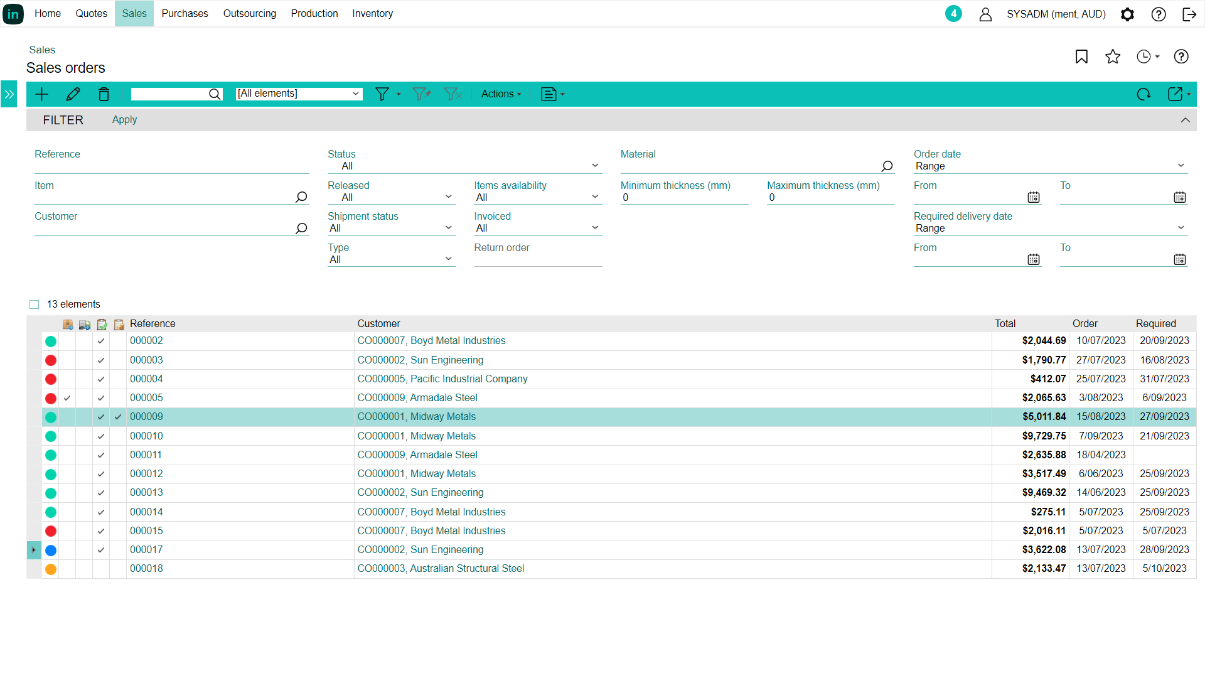Click the edit pencil icon
The image size is (1205, 678).
click(x=73, y=94)
